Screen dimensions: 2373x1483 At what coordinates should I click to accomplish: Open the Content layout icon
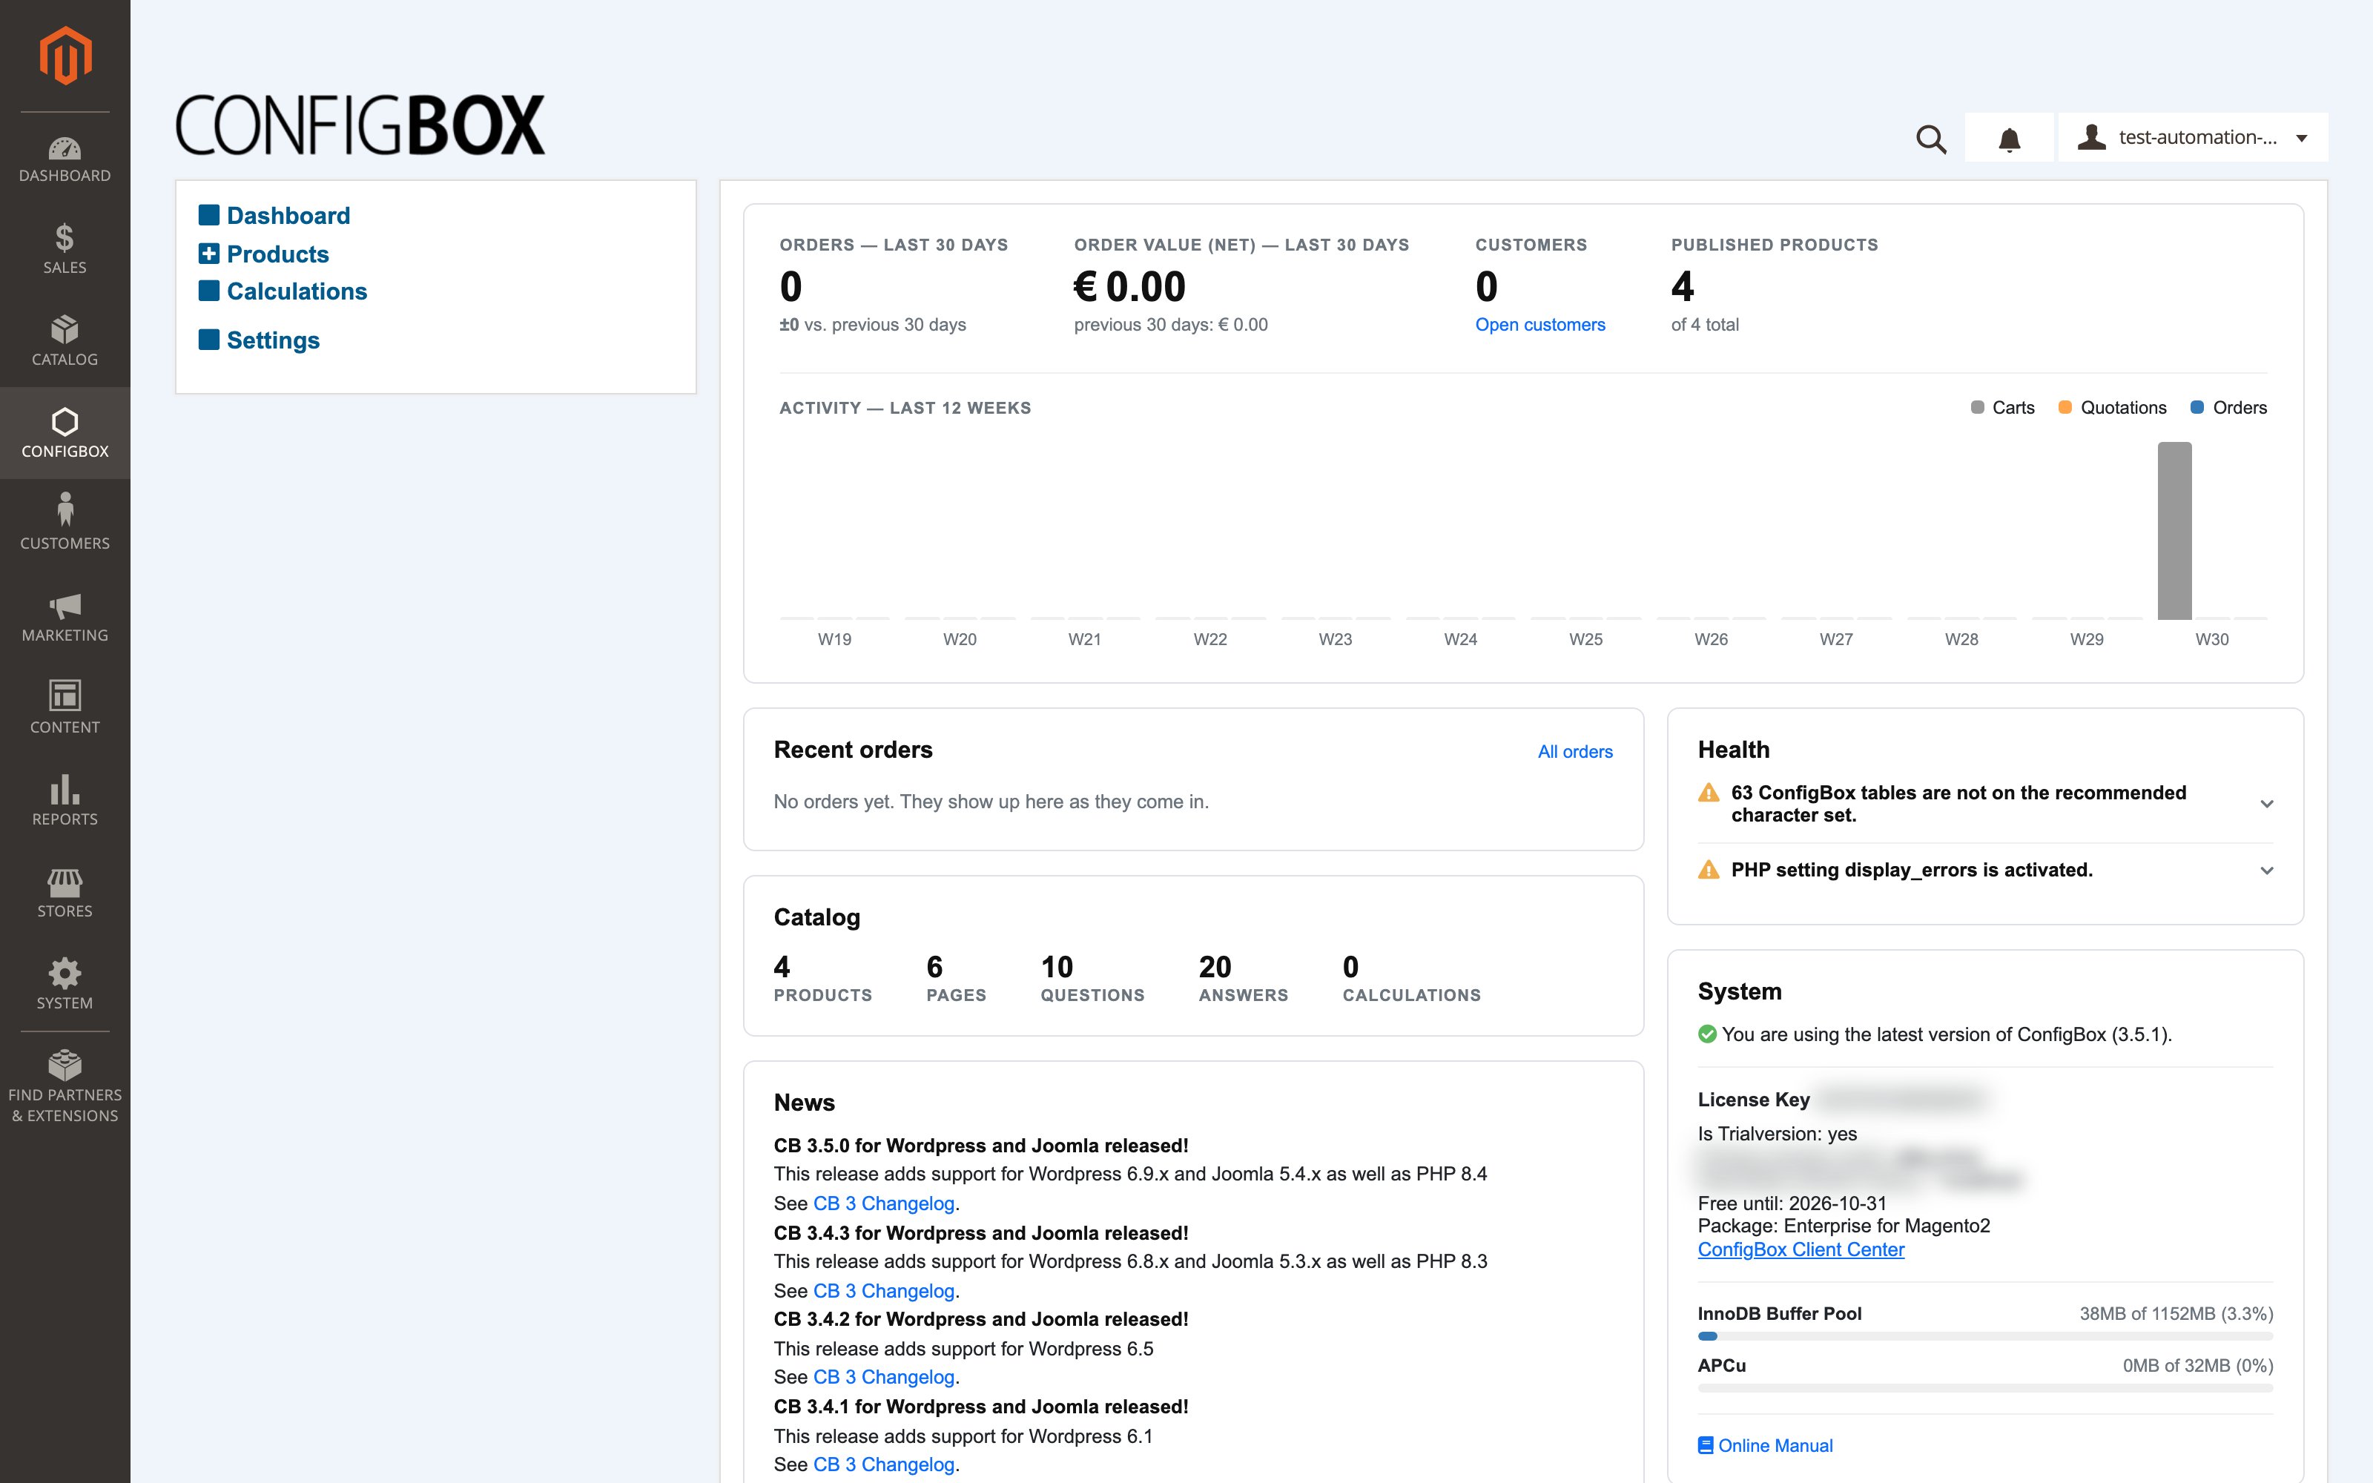pyautogui.click(x=65, y=696)
